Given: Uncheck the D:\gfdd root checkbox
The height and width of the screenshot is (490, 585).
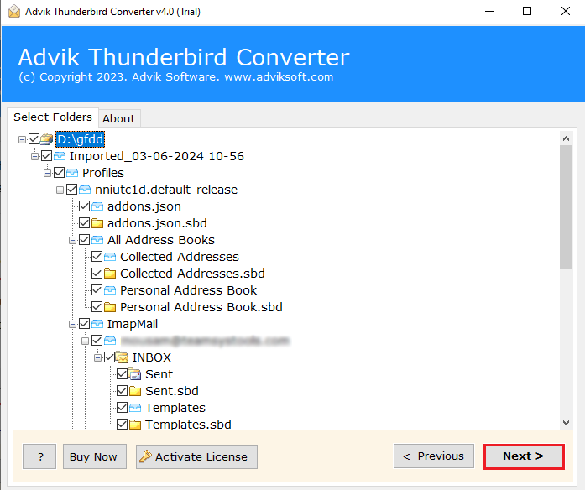Looking at the screenshot, I should 34,139.
